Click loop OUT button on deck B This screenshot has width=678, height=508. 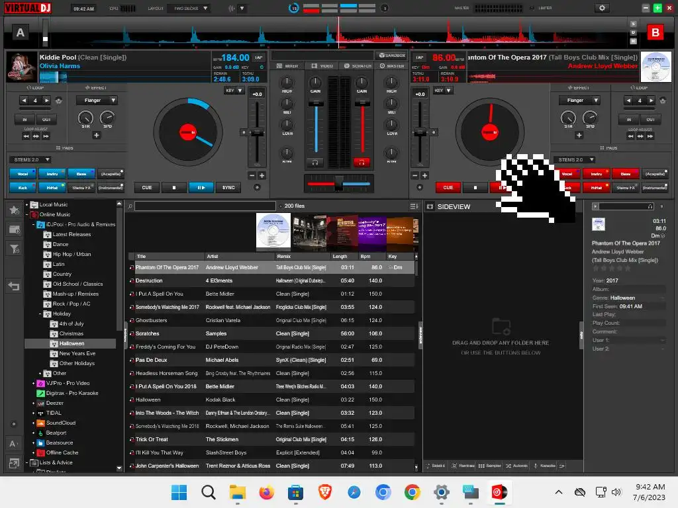point(650,120)
